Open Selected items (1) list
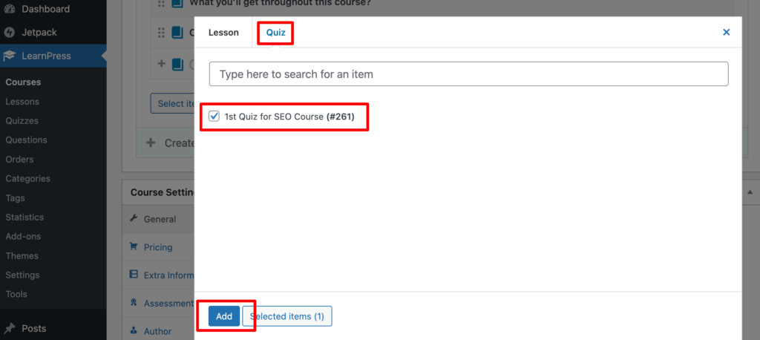 point(287,316)
